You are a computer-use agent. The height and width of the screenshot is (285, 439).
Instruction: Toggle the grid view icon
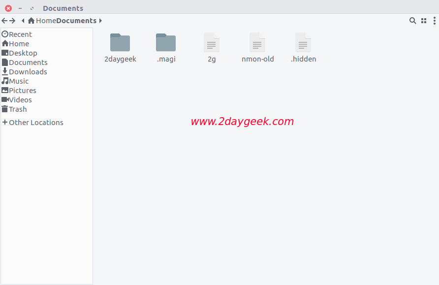tap(424, 21)
